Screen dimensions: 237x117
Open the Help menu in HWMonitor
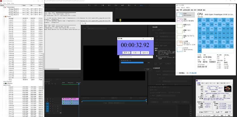click(x=12, y=3)
